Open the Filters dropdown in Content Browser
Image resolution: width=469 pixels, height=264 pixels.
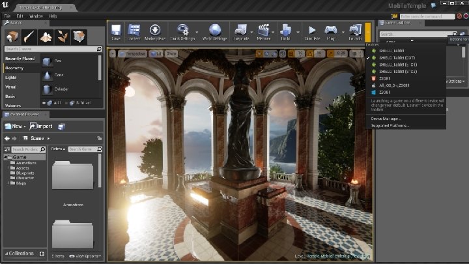pos(58,149)
